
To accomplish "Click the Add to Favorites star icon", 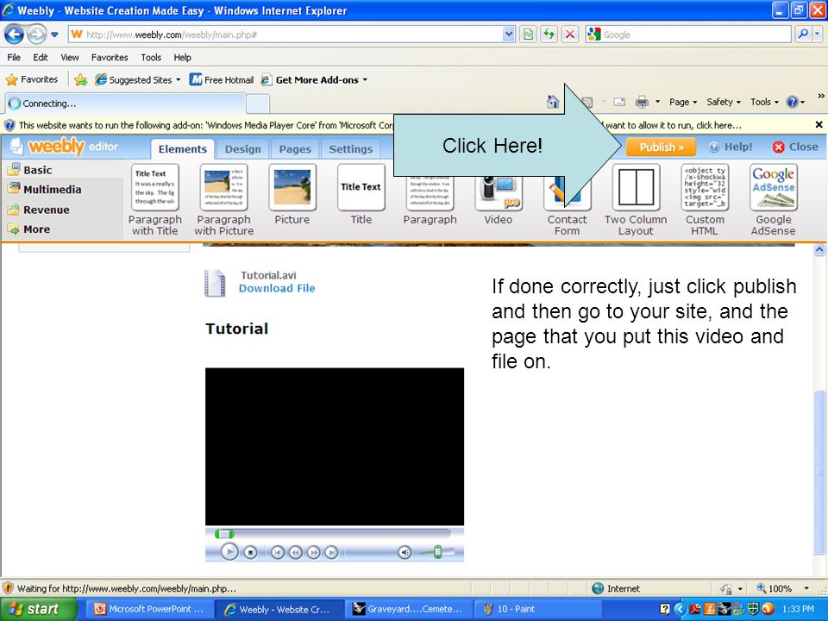I will pos(81,79).
